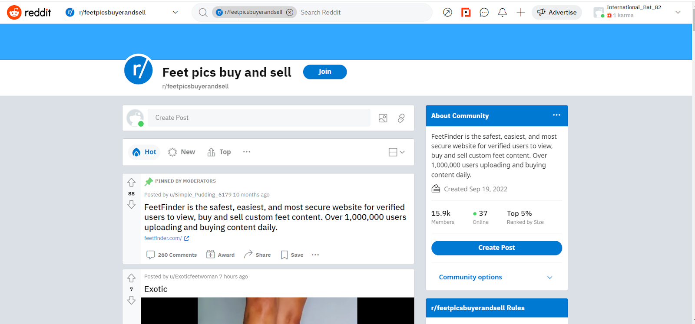Viewport: 695px width, 324px height.
Task: Select the link post icon
Action: pos(401,118)
